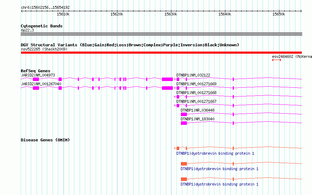Open JARID2|NM_004973 transcript label
Screen dimensions: 312x195
click(38, 75)
